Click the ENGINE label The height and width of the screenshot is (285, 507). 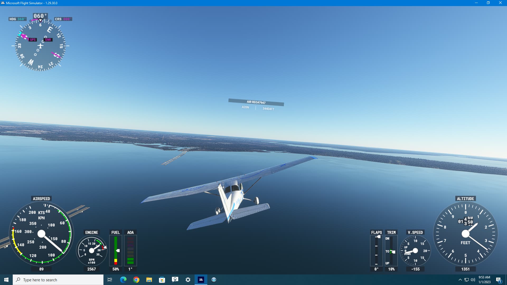point(92,232)
